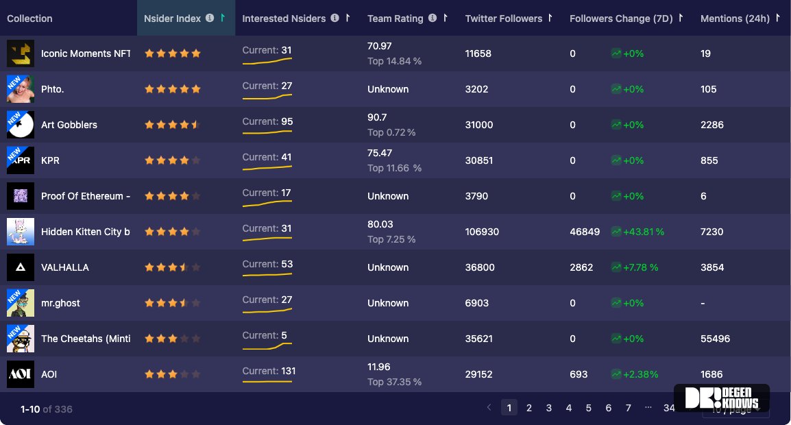
Task: Open mr.ghost collection name
Action: point(60,303)
